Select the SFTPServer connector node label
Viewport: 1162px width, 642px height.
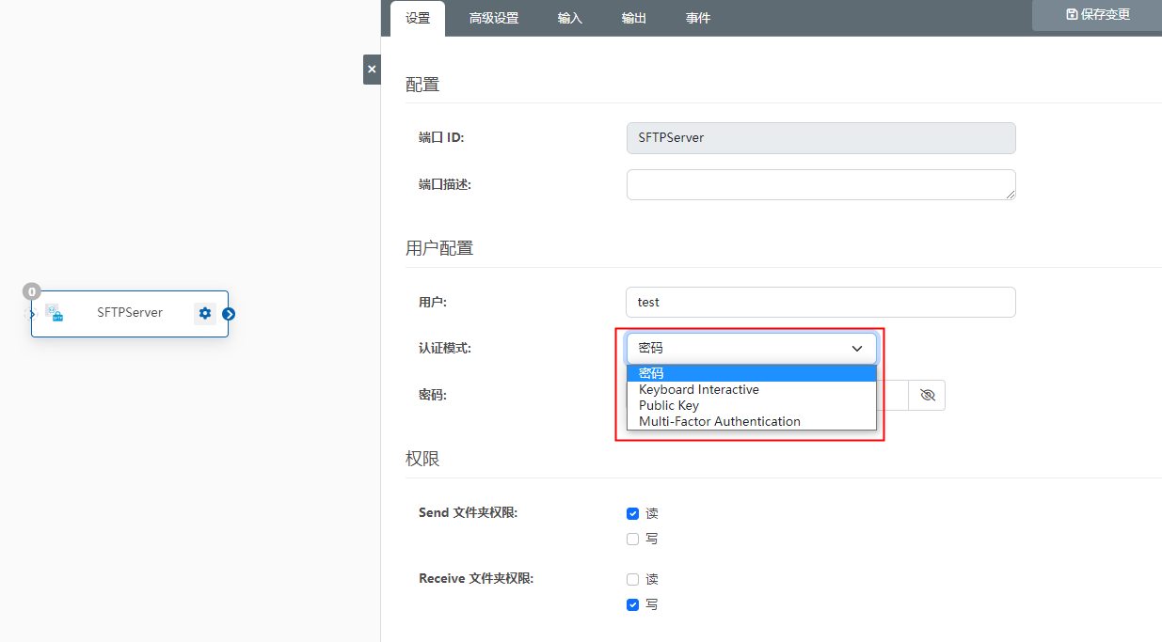(x=130, y=313)
